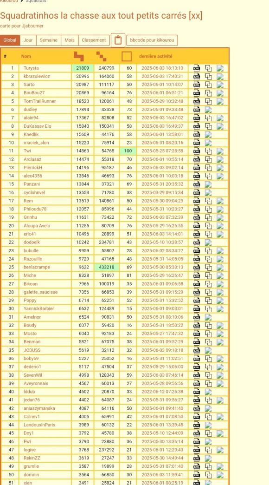This screenshot has width=269, height=485.
Task: Download the KML file for kbrazulewicz
Action: 197,76
